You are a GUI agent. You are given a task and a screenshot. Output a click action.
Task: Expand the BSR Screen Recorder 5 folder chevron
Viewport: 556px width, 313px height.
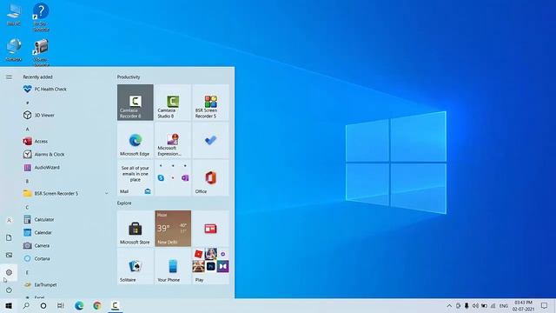[x=106, y=193]
